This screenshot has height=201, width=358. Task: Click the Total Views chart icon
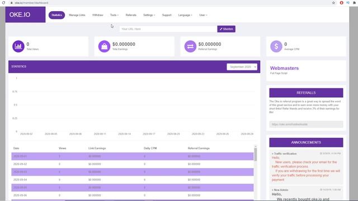18,46
